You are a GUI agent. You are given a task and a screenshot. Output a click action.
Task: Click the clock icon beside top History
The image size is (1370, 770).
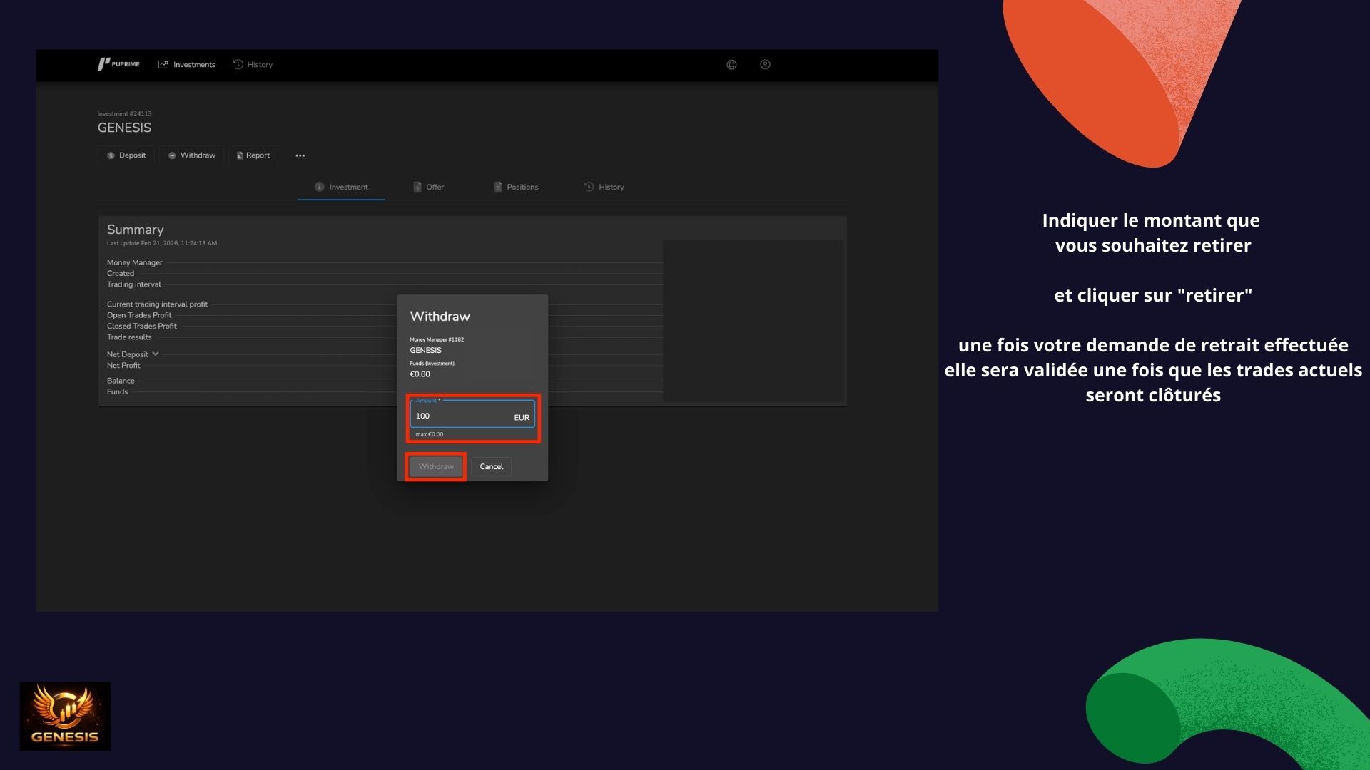pos(238,64)
